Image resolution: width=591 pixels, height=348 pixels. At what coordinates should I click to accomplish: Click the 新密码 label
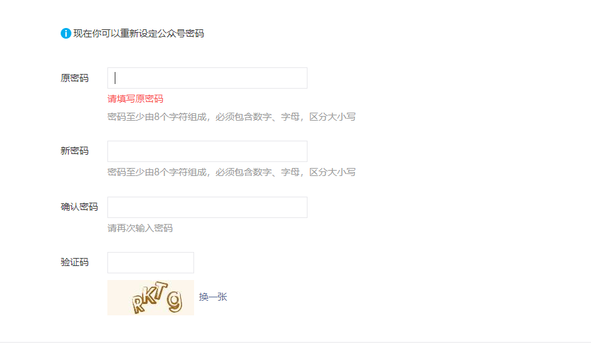[75, 151]
